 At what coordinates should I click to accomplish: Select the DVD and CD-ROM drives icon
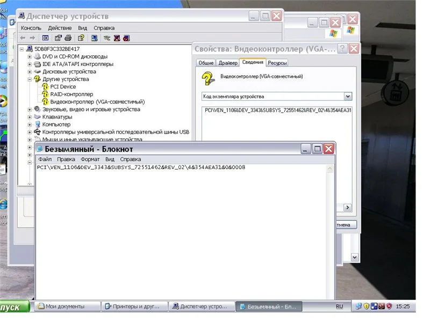[37, 56]
